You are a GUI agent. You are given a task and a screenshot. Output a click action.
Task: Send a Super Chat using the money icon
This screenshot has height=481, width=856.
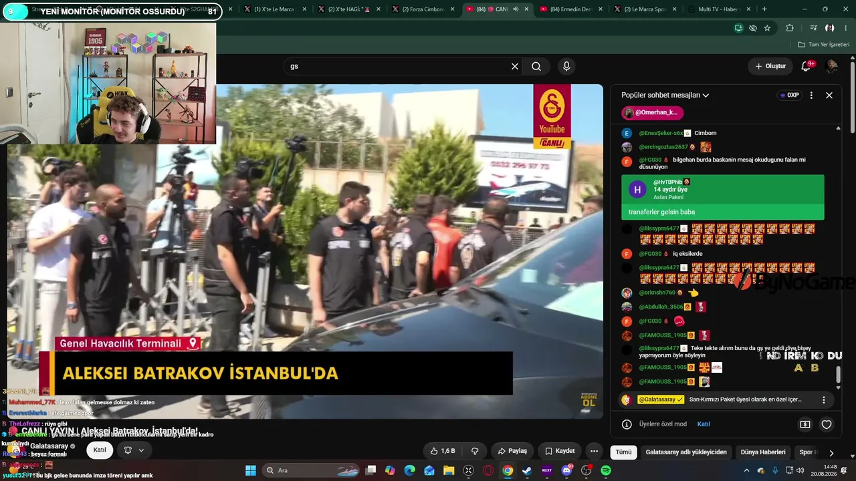[805, 424]
